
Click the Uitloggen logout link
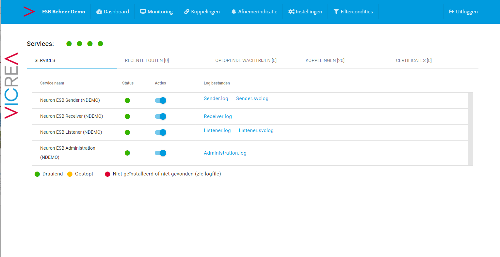click(x=463, y=12)
